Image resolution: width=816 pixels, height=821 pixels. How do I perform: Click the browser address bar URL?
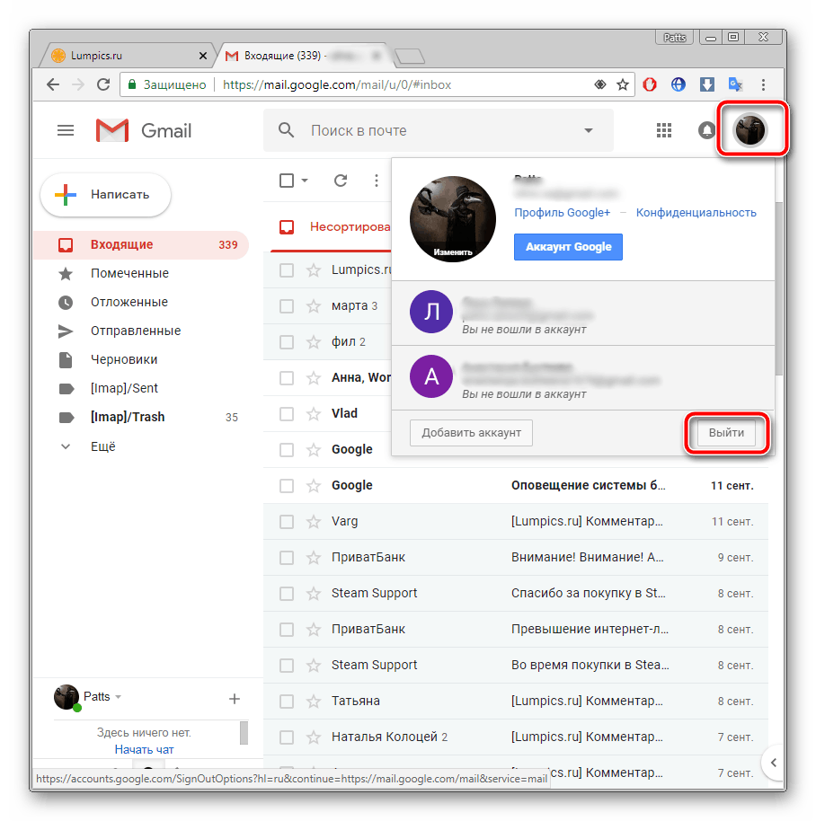click(337, 84)
